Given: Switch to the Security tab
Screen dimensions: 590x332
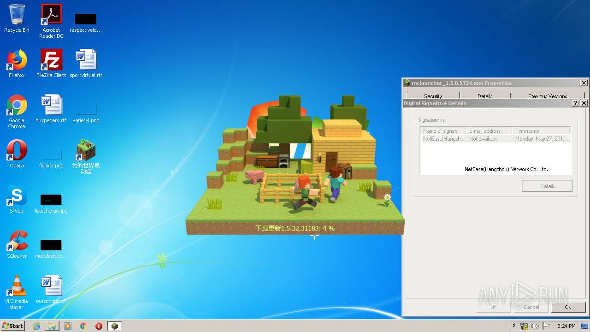Looking at the screenshot, I should click(433, 95).
